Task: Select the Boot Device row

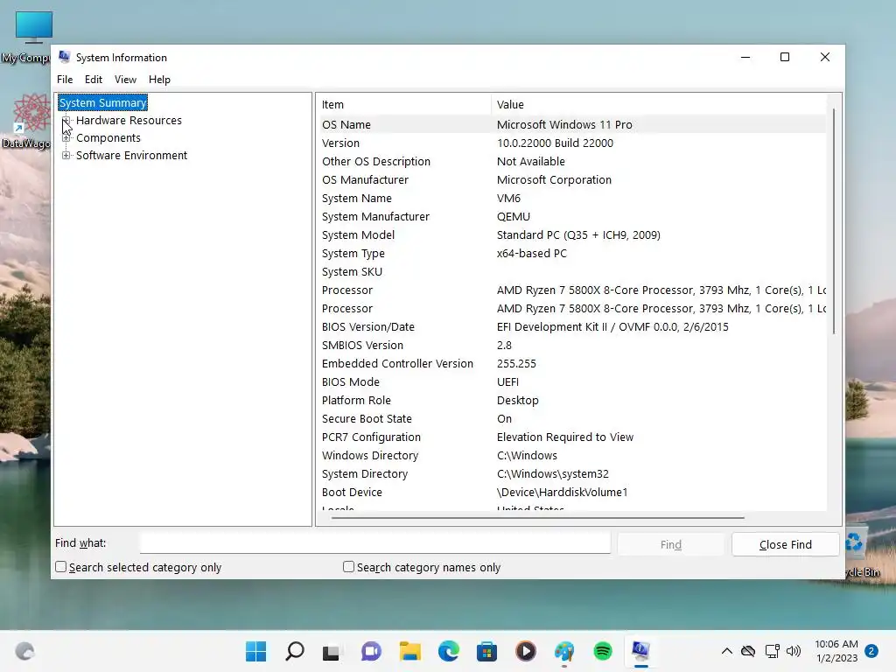Action: [571, 492]
